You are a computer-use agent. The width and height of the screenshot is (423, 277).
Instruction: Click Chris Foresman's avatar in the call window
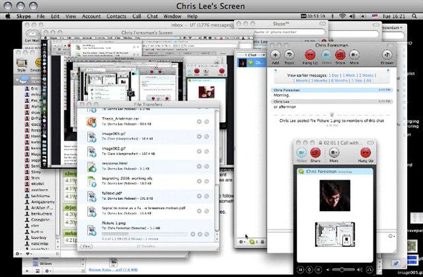pyautogui.click(x=335, y=195)
